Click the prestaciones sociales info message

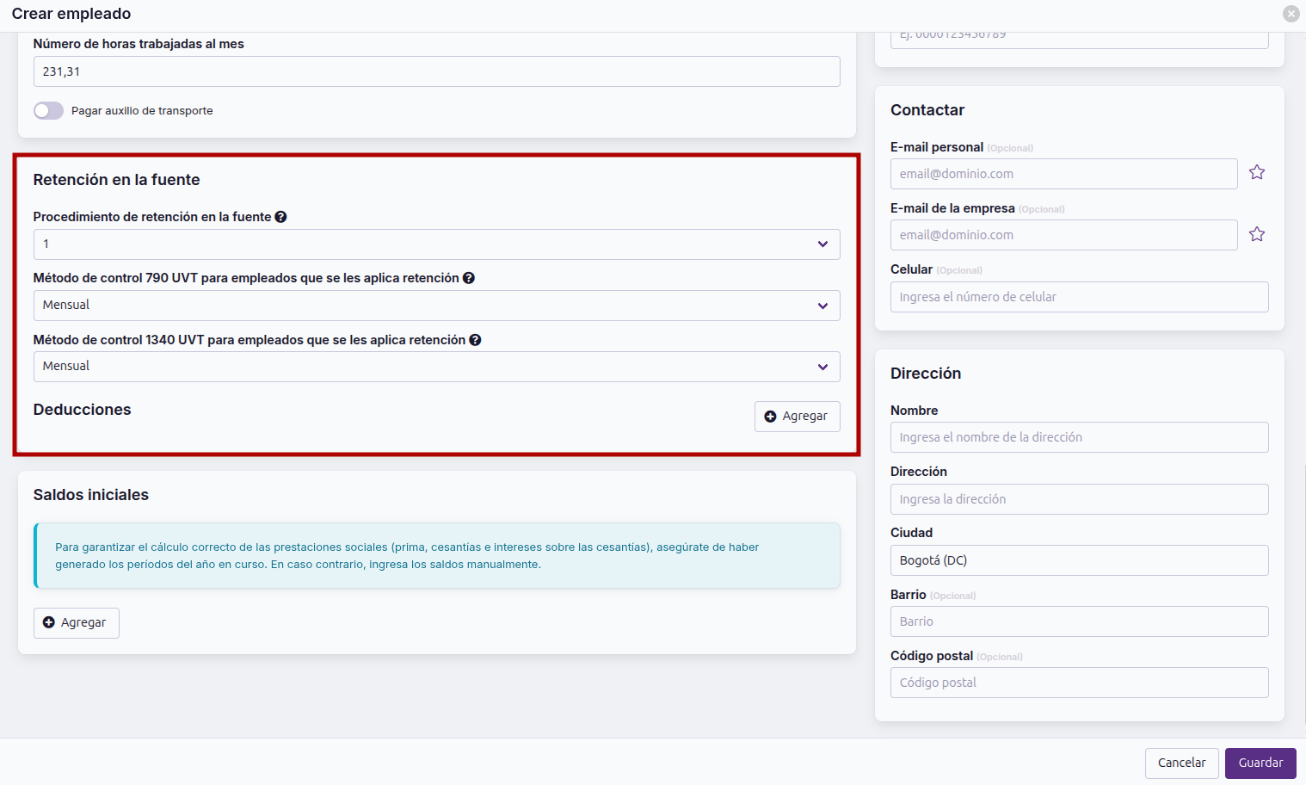[x=437, y=556]
